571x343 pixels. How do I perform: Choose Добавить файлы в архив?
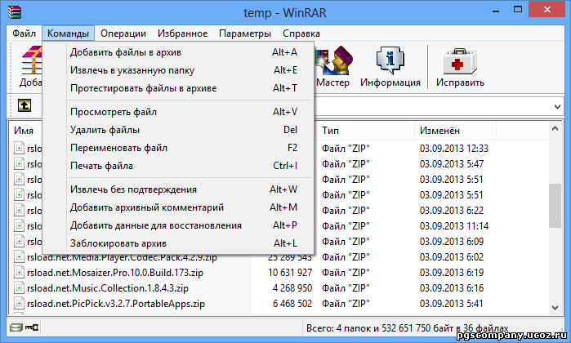[178, 52]
